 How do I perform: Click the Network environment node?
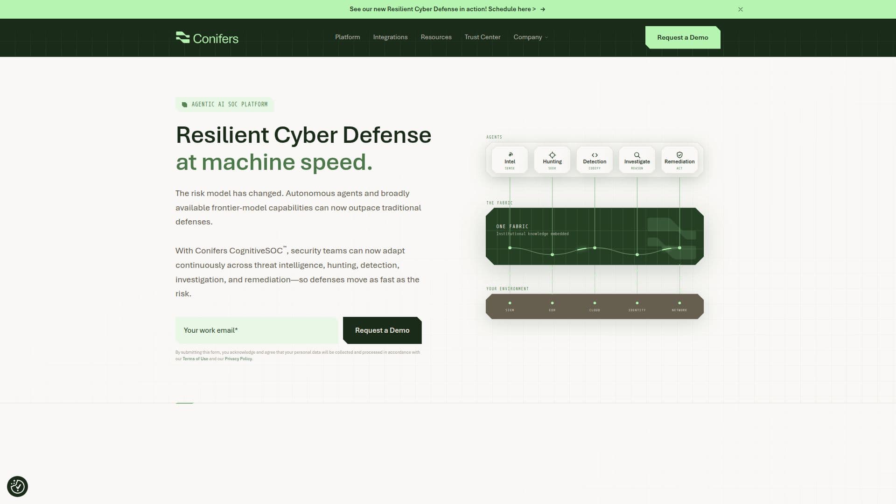[679, 307]
